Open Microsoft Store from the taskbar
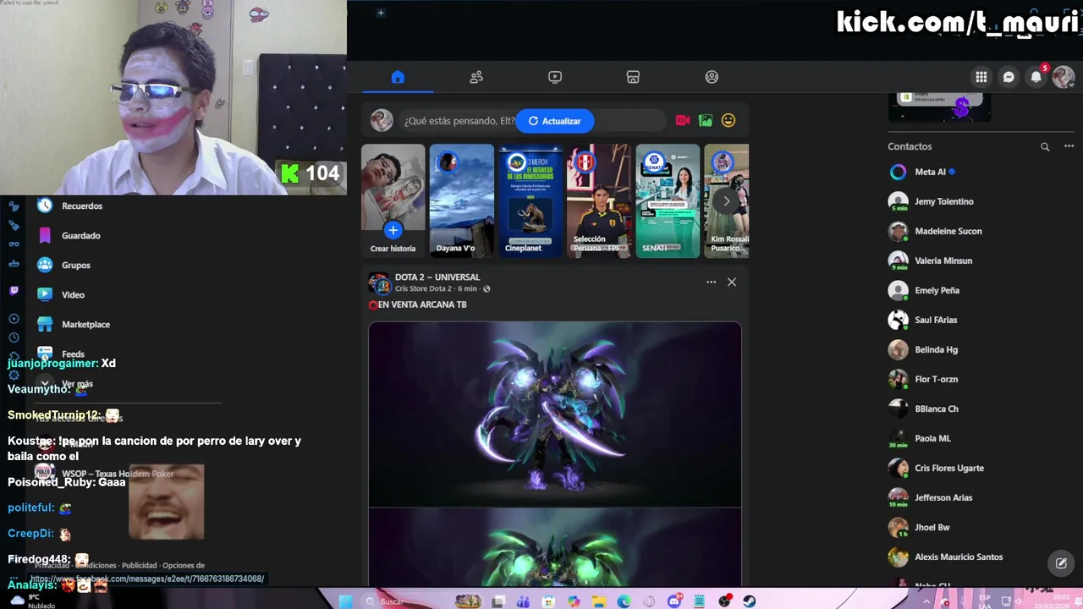This screenshot has height=609, width=1083. (548, 601)
